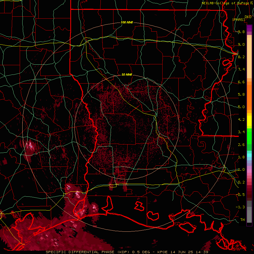Image resolution: width=254 pixels, height=254 pixels.
Task: Click the 1.8 legend value
Action: (x=241, y=157)
